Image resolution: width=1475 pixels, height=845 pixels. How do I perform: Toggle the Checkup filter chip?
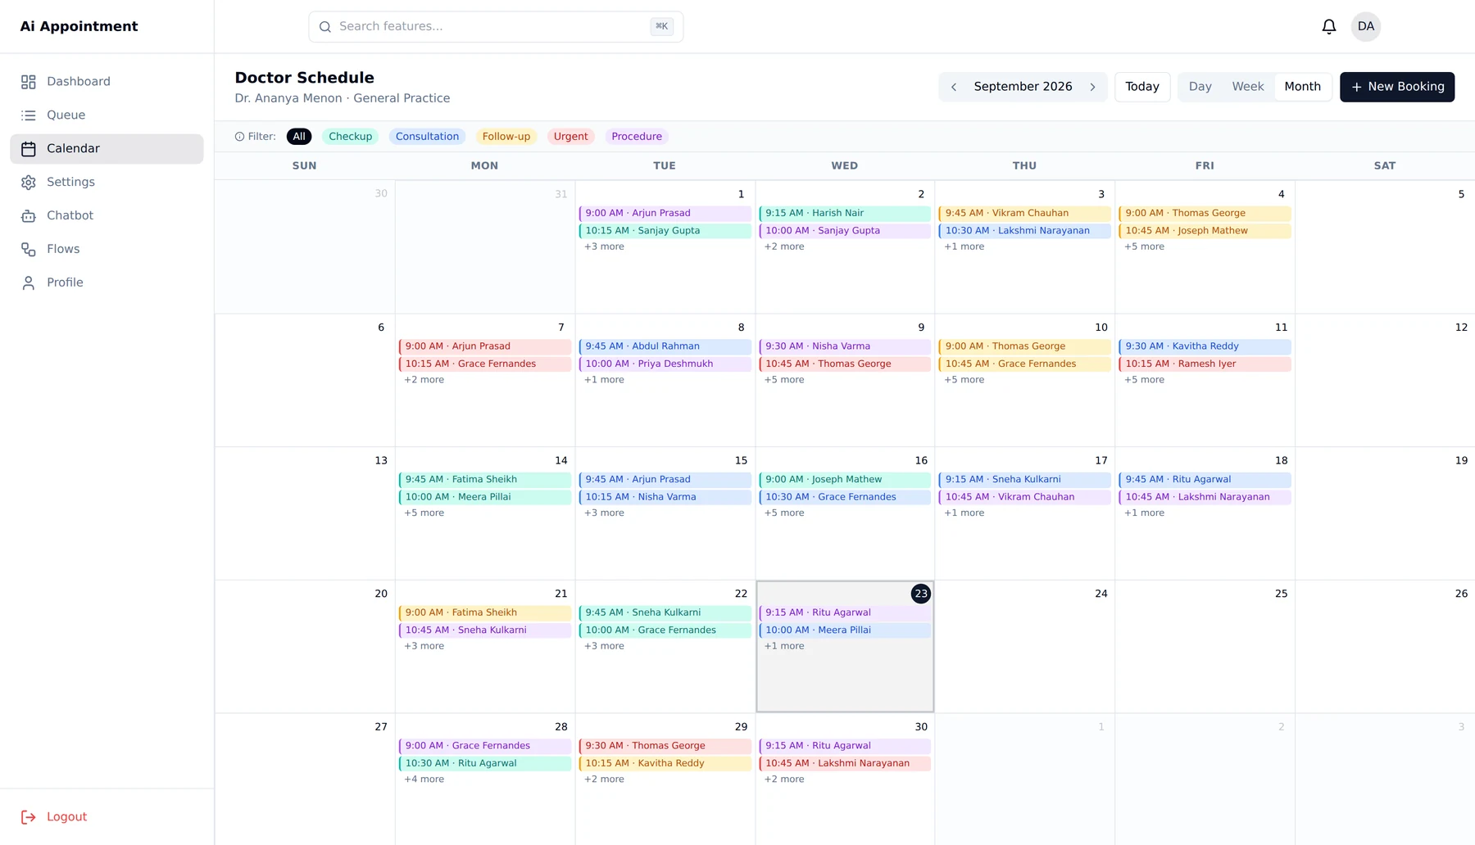pos(351,137)
